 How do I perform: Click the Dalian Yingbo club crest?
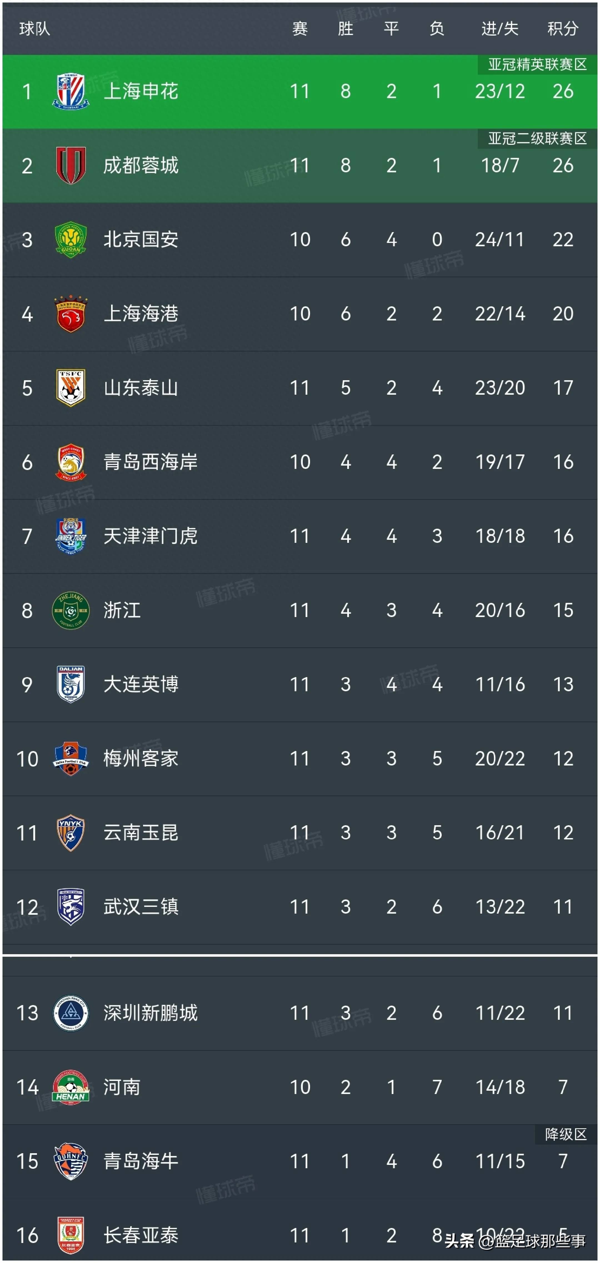(x=71, y=685)
